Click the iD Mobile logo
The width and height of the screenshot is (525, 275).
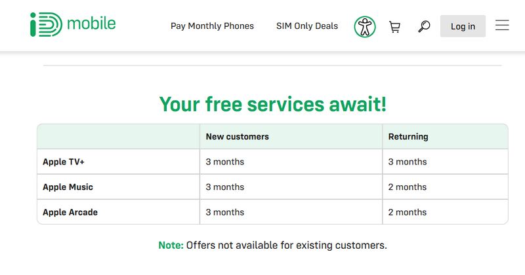click(x=73, y=24)
